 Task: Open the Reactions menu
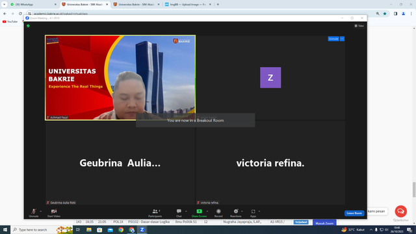pos(235,213)
